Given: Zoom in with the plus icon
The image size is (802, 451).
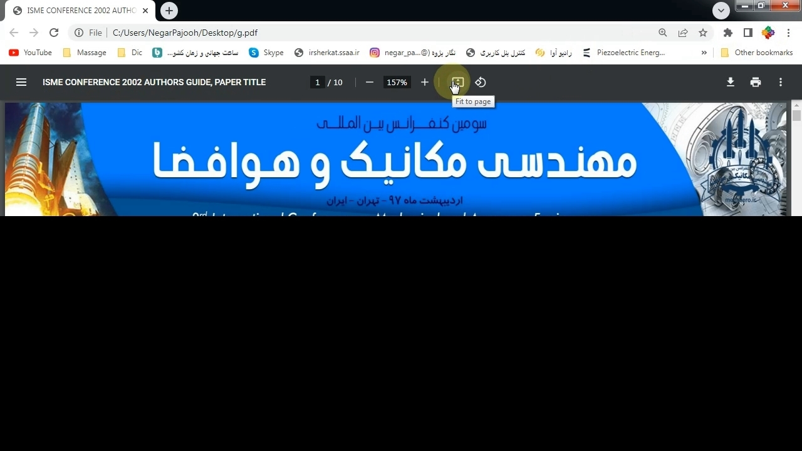Looking at the screenshot, I should pyautogui.click(x=425, y=82).
